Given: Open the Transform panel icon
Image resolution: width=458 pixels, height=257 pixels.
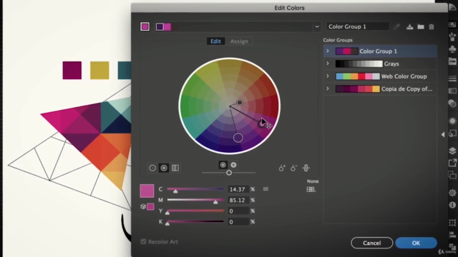Looking at the screenshot, I should [452, 223].
